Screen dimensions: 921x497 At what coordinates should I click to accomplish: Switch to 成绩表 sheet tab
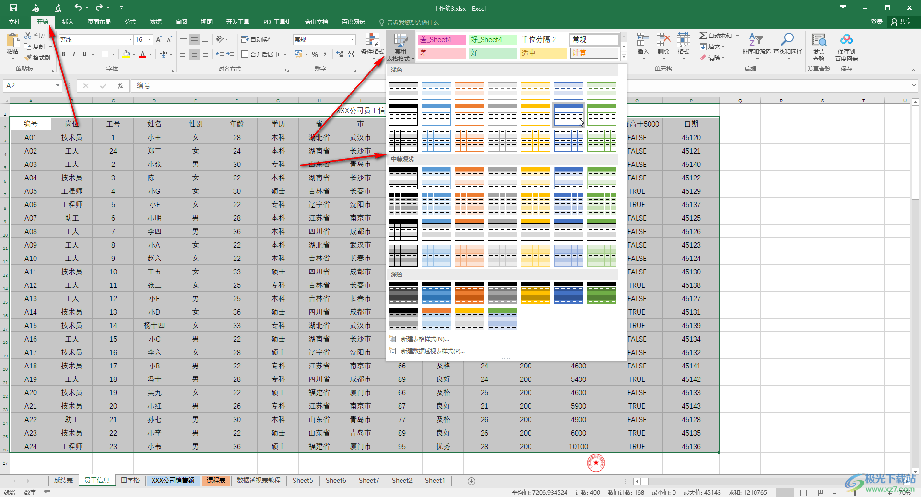tap(63, 480)
